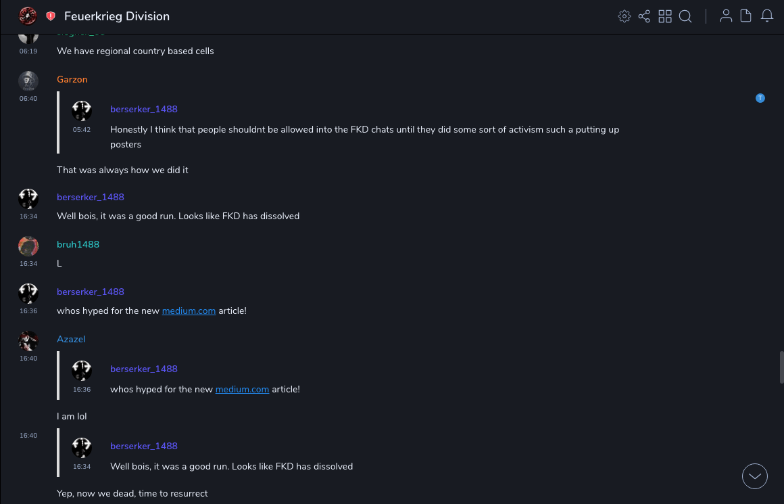Screen dimensions: 784x504
Task: Click the Feuerkrieg Division channel avatar
Action: pyautogui.click(x=28, y=16)
